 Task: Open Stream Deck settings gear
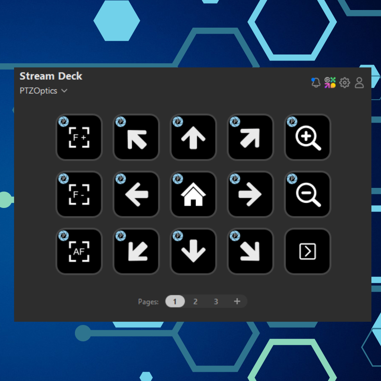click(x=345, y=83)
